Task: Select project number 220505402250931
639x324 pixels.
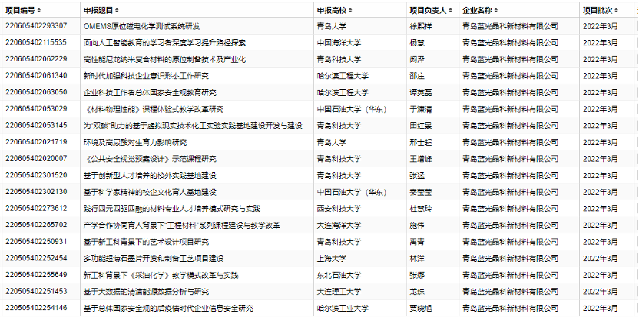Action: (x=36, y=242)
